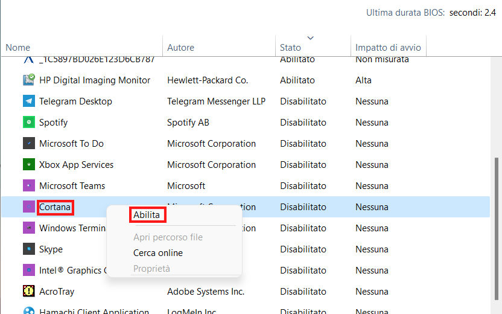Sort entries by Autore column
502x314 pixels.
pyautogui.click(x=180, y=48)
